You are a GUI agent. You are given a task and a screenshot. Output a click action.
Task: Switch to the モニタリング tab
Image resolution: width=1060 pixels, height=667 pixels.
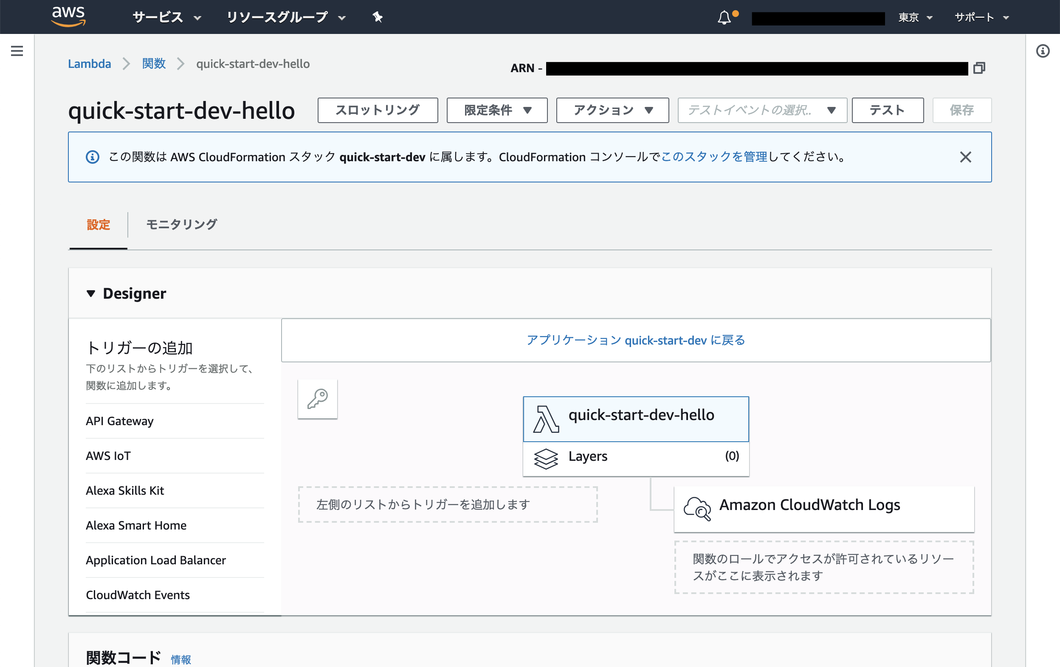point(181,225)
